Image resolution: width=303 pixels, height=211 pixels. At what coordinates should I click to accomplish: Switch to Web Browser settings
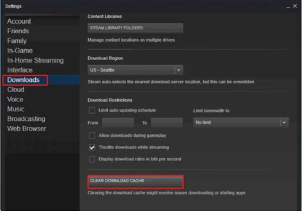coord(27,128)
